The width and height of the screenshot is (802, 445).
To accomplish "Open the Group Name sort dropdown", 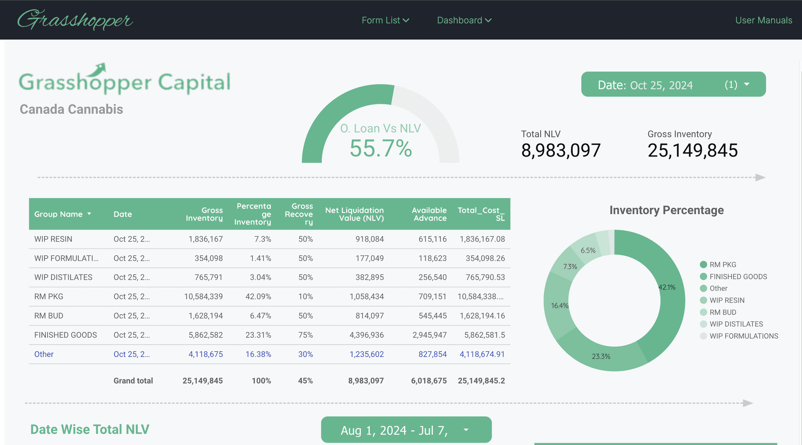I will point(89,214).
